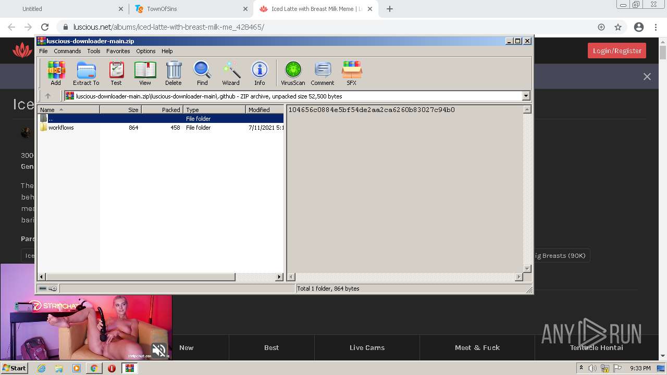This screenshot has height=375, width=667.
Task: Open Internet Explorer from taskbar
Action: pos(41,368)
